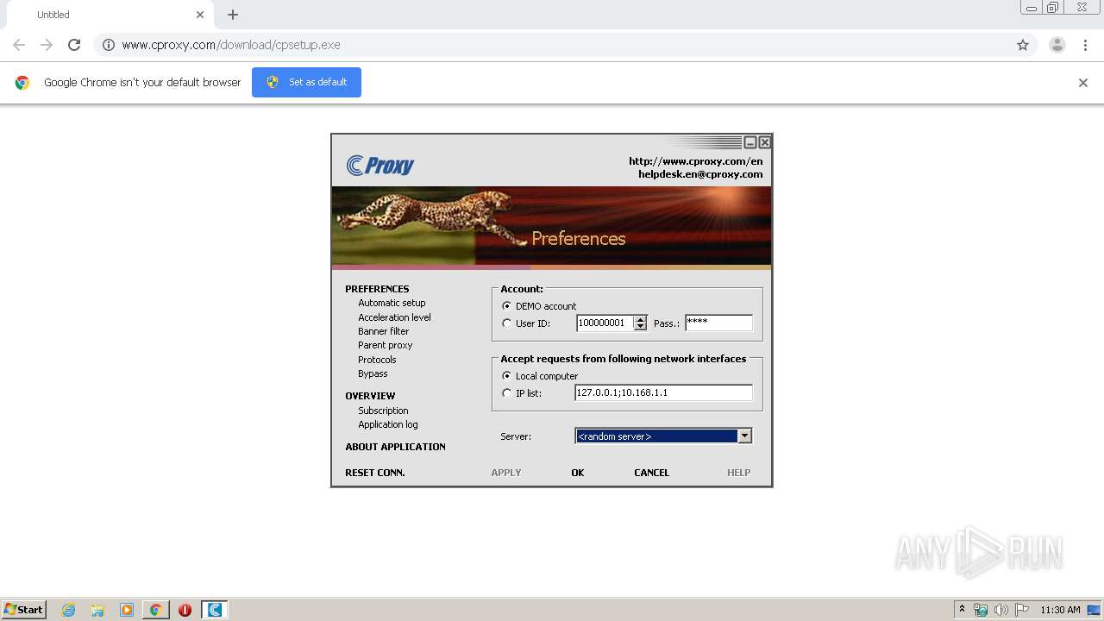Open Parent proxy settings
The height and width of the screenshot is (621, 1104).
pyautogui.click(x=386, y=345)
